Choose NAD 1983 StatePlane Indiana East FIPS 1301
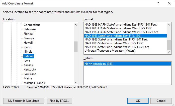The image size is (175, 106). [125, 36]
